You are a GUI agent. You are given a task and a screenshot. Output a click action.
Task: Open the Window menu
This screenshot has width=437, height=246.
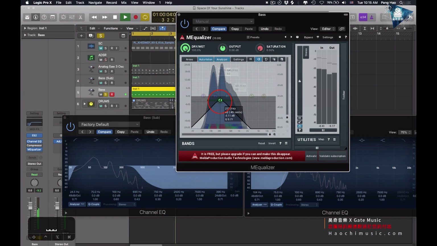point(149,3)
